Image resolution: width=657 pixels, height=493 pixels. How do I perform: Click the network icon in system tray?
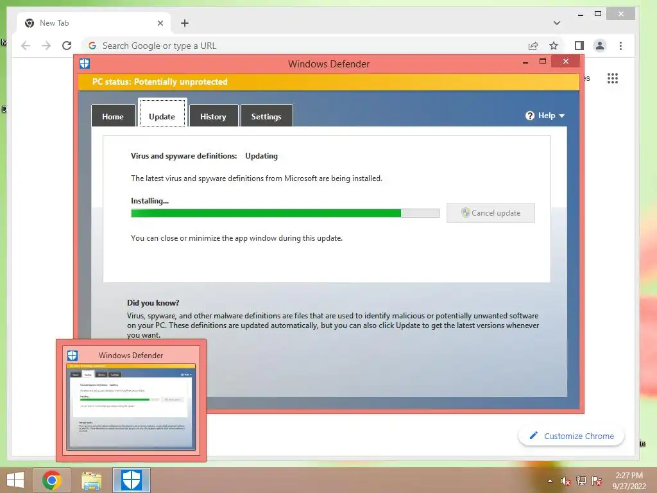click(581, 480)
